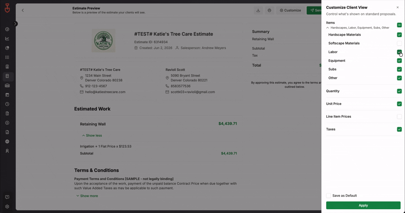Click the 5090 Bryant Street address
This screenshot has width=405, height=213.
(x=189, y=78)
